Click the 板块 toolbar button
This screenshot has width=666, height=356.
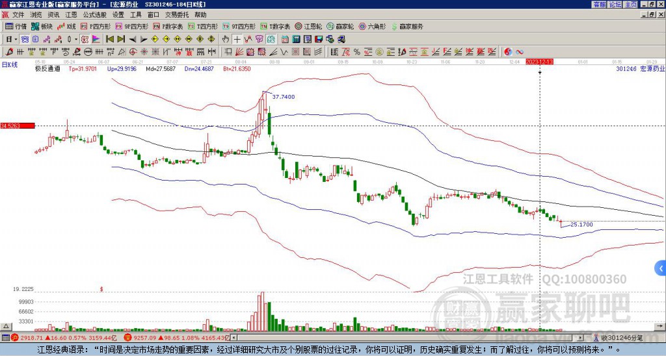coord(42,26)
